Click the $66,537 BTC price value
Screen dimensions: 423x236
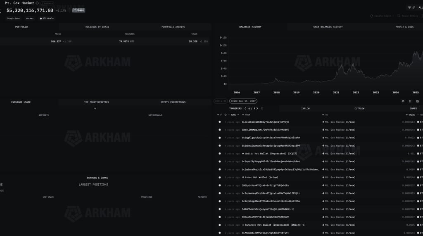[x=56, y=42]
